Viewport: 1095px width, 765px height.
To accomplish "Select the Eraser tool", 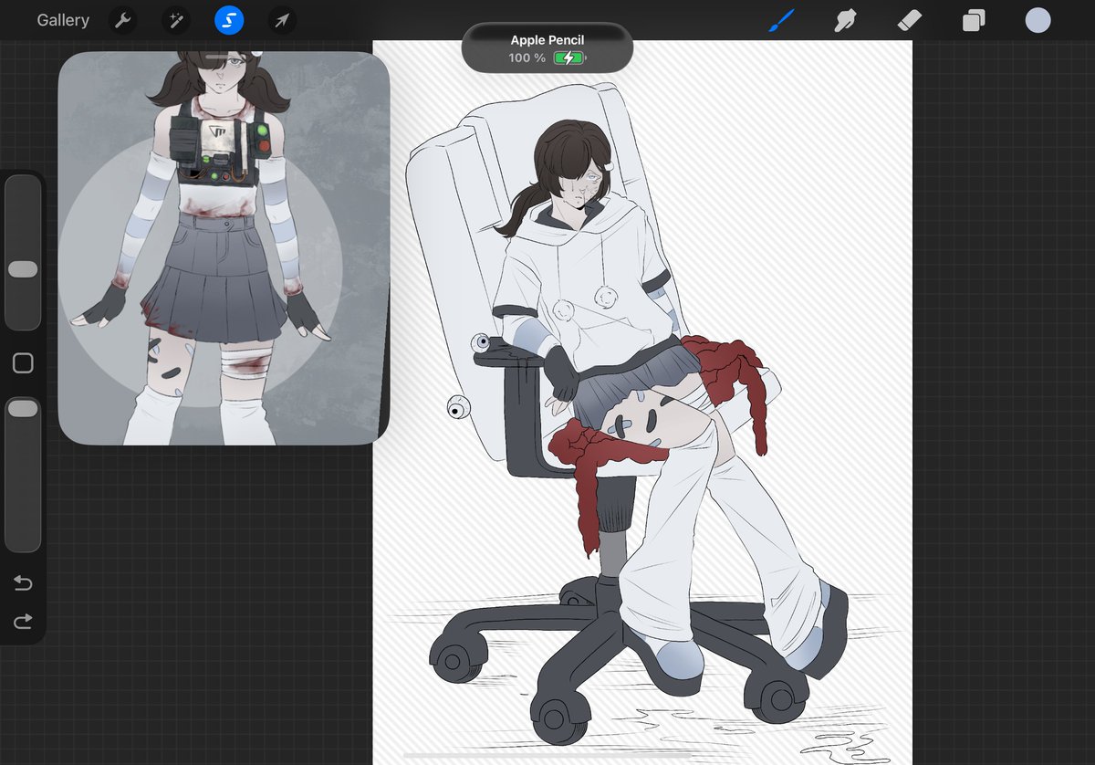I will click(x=910, y=20).
